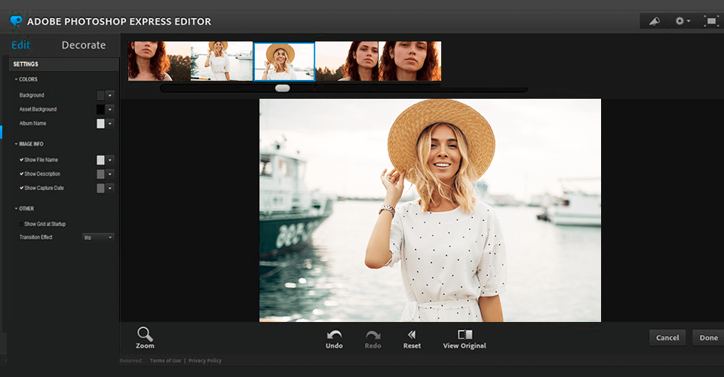Click the Asset Background label
The image size is (724, 377).
pos(38,109)
